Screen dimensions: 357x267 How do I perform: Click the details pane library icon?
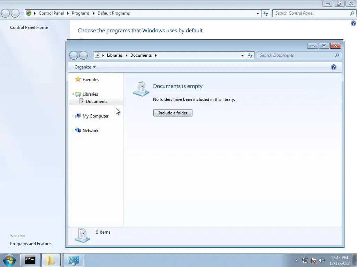(82, 235)
